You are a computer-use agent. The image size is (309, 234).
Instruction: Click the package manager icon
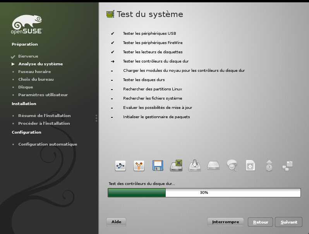[x=288, y=166]
